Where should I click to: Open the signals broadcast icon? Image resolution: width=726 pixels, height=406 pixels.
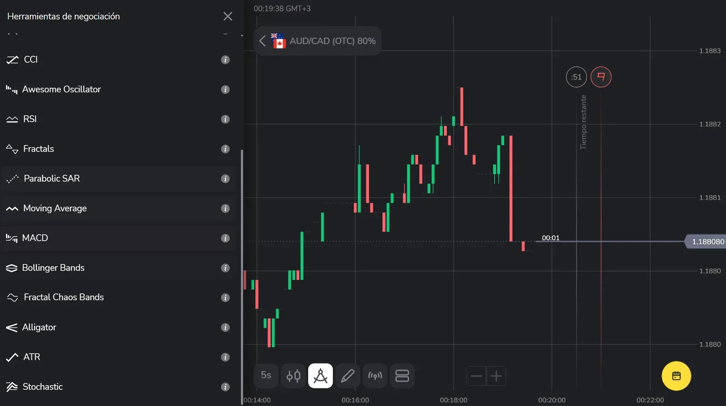click(x=375, y=376)
